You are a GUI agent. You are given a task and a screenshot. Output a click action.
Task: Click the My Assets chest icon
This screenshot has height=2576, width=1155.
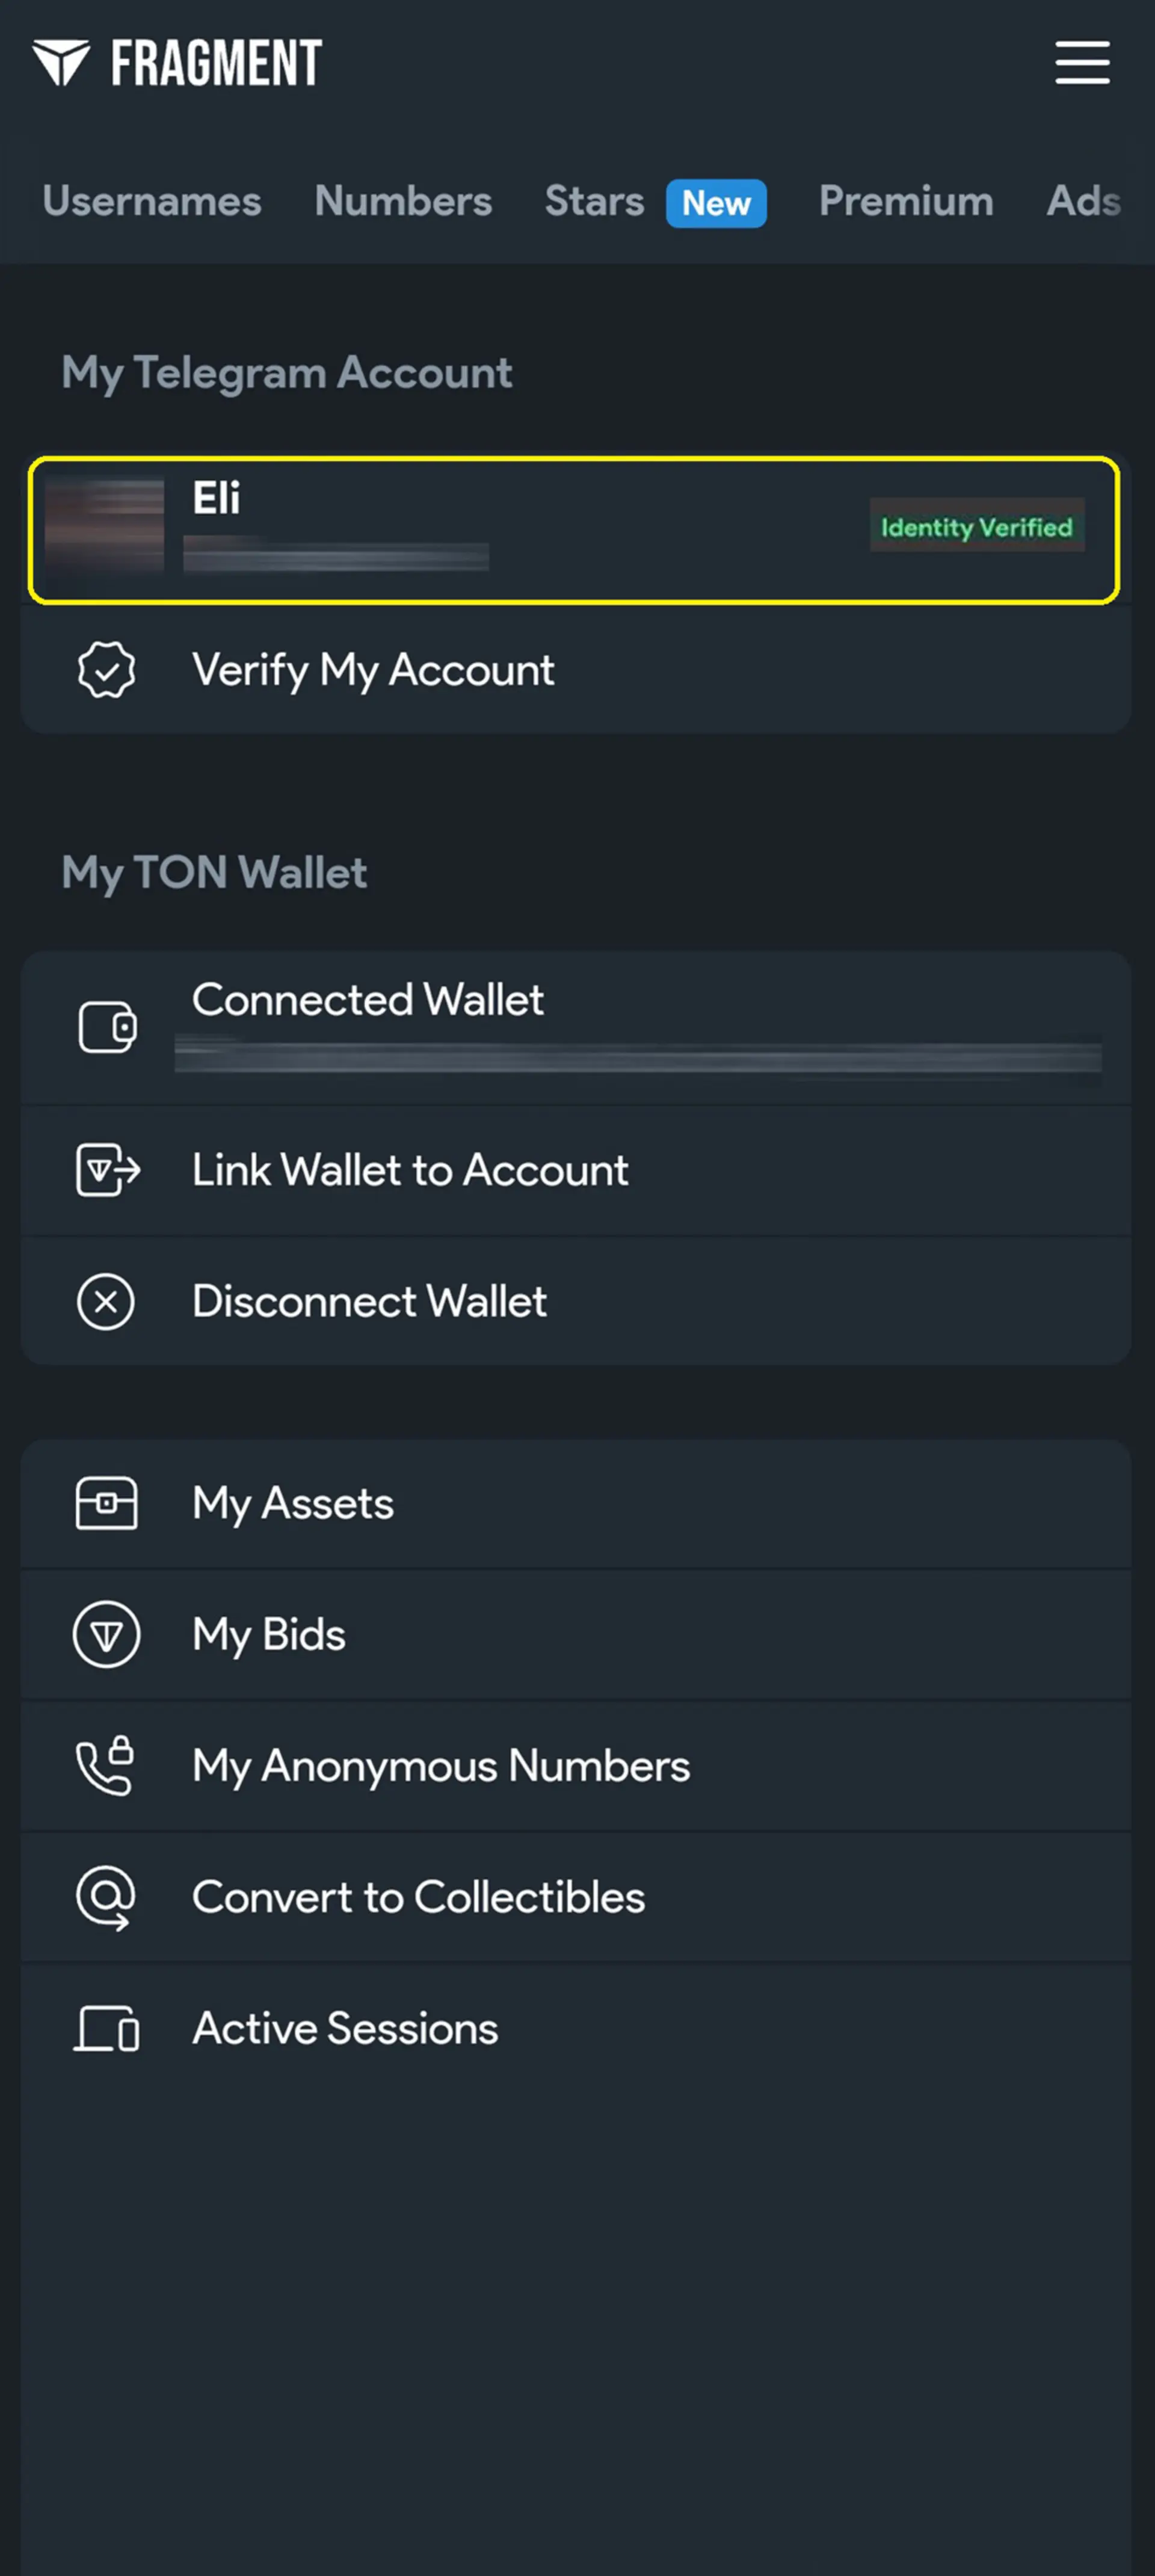106,1503
